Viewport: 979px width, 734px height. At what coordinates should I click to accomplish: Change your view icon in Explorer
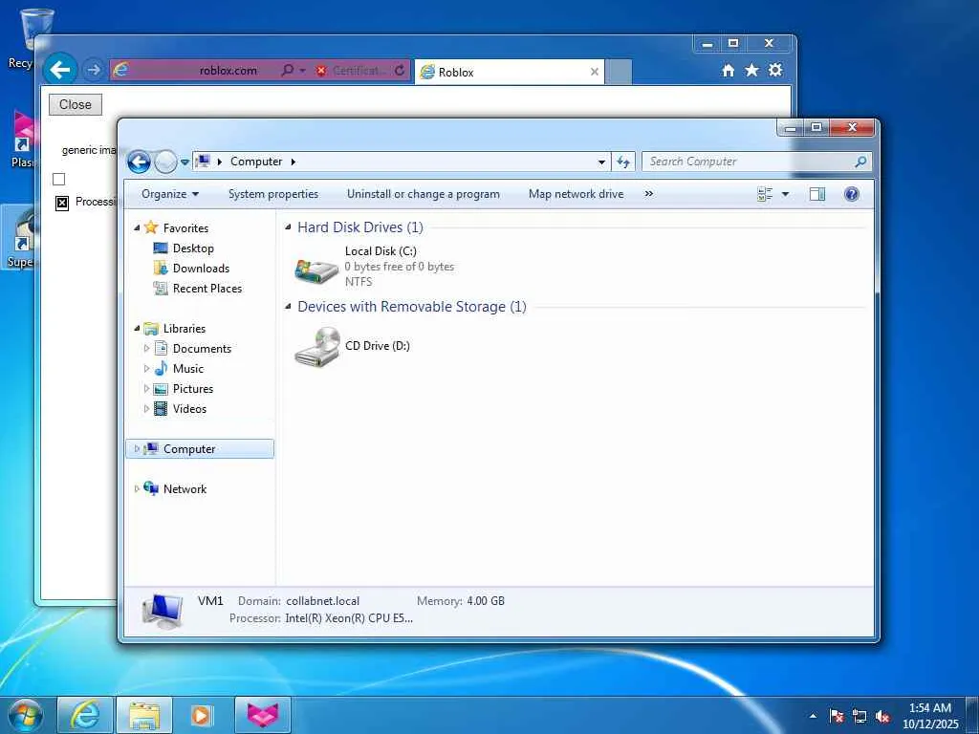pyautogui.click(x=765, y=194)
